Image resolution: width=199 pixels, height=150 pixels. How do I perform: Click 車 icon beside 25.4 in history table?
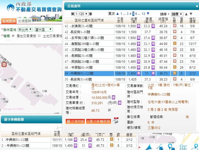coord(90,140)
